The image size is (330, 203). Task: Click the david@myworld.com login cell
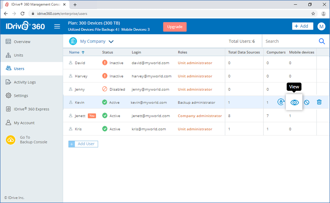pos(151,63)
